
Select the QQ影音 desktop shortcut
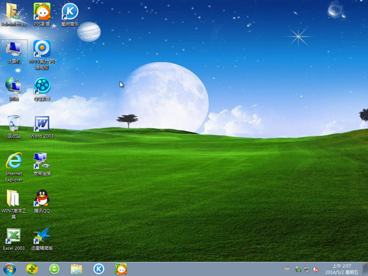pyautogui.click(x=42, y=90)
